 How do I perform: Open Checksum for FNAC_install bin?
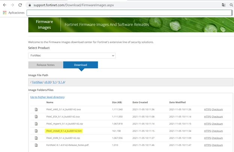(217, 131)
